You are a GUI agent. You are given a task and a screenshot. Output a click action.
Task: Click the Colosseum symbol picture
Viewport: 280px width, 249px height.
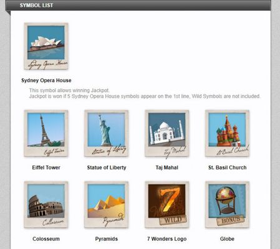(46, 205)
